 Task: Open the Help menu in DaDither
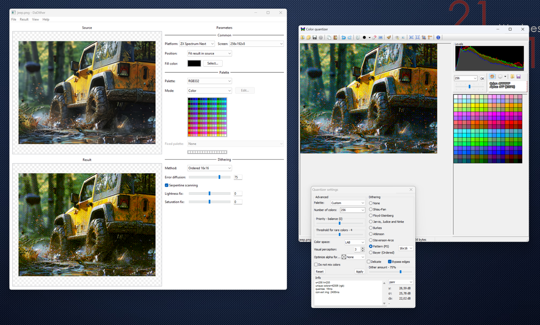click(46, 19)
